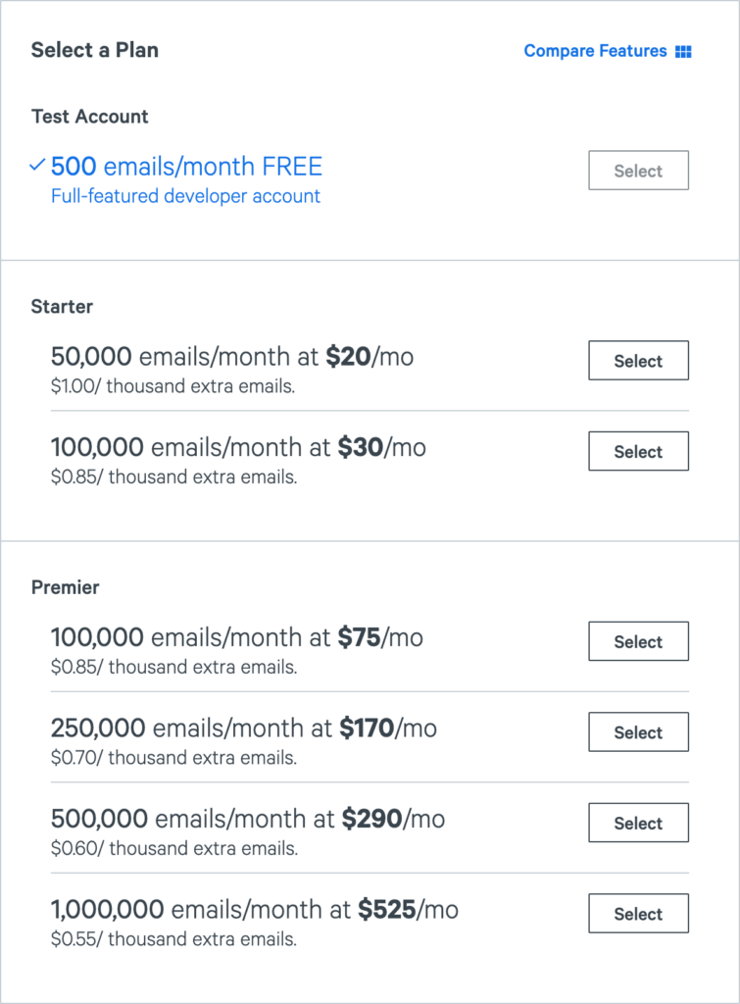
Task: Choose the Starter $30/mo plan Select button
Action: [638, 452]
